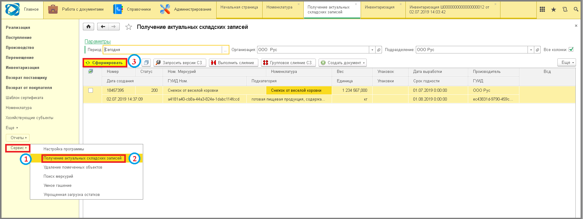
Task: Expand the Организация dropdown arrow
Action: pos(372,50)
